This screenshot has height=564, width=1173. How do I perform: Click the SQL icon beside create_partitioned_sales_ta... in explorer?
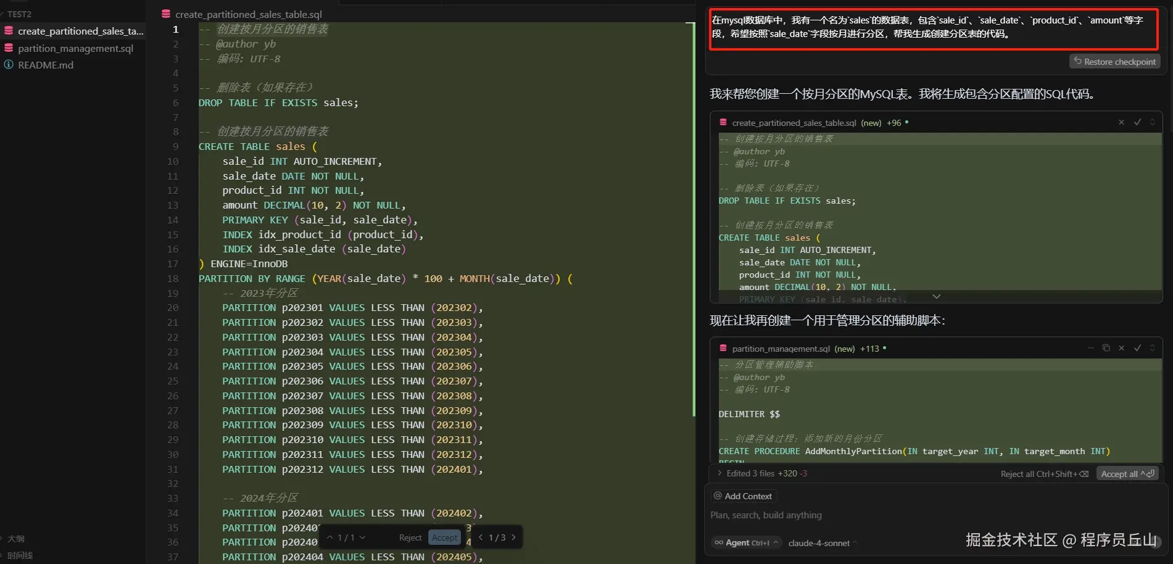tap(9, 31)
